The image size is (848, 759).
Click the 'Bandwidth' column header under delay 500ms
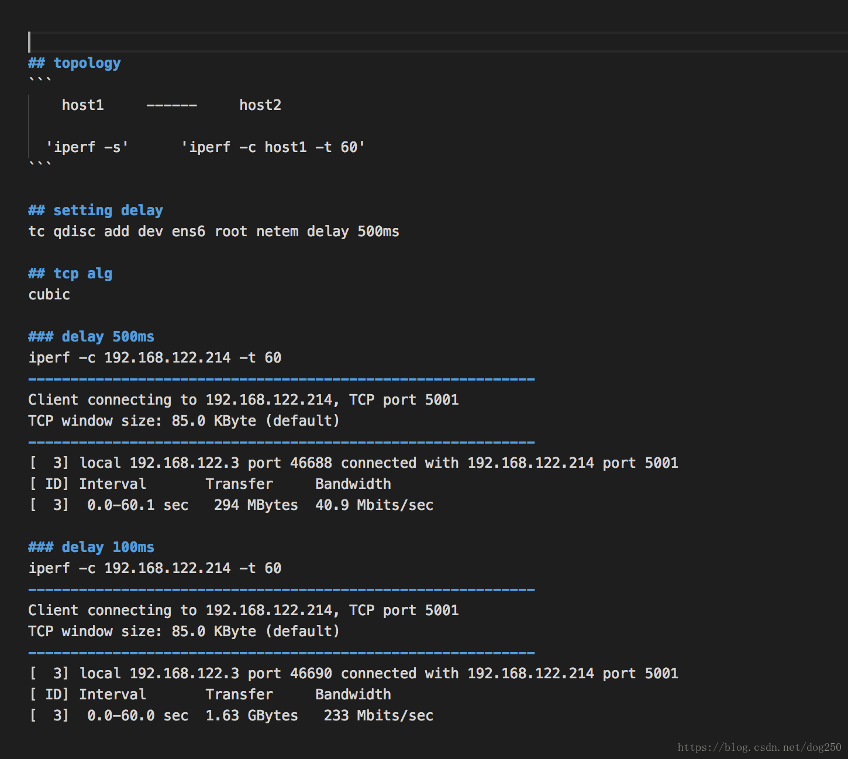(x=353, y=484)
